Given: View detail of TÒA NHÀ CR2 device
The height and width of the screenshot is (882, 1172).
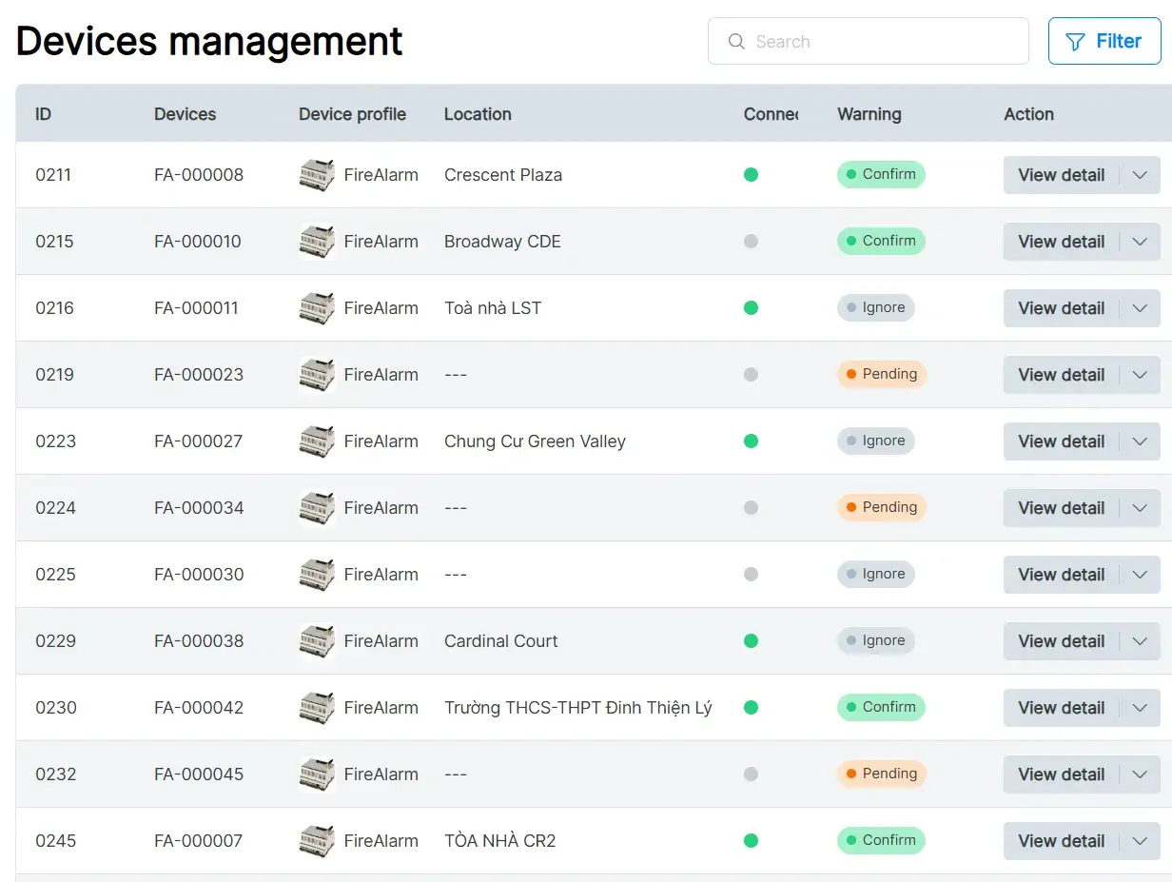Looking at the screenshot, I should point(1062,841).
